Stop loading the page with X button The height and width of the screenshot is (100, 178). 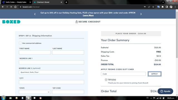tap(11, 7)
